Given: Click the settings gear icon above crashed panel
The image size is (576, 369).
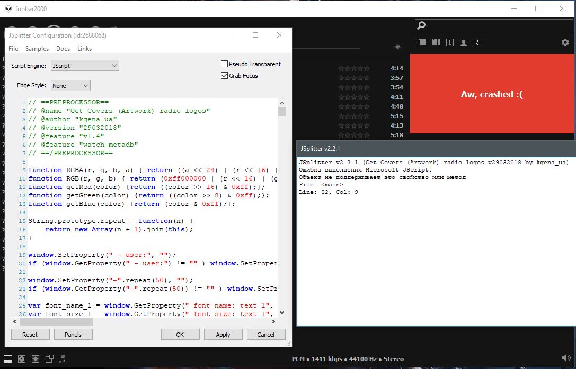Looking at the screenshot, I should (x=565, y=43).
